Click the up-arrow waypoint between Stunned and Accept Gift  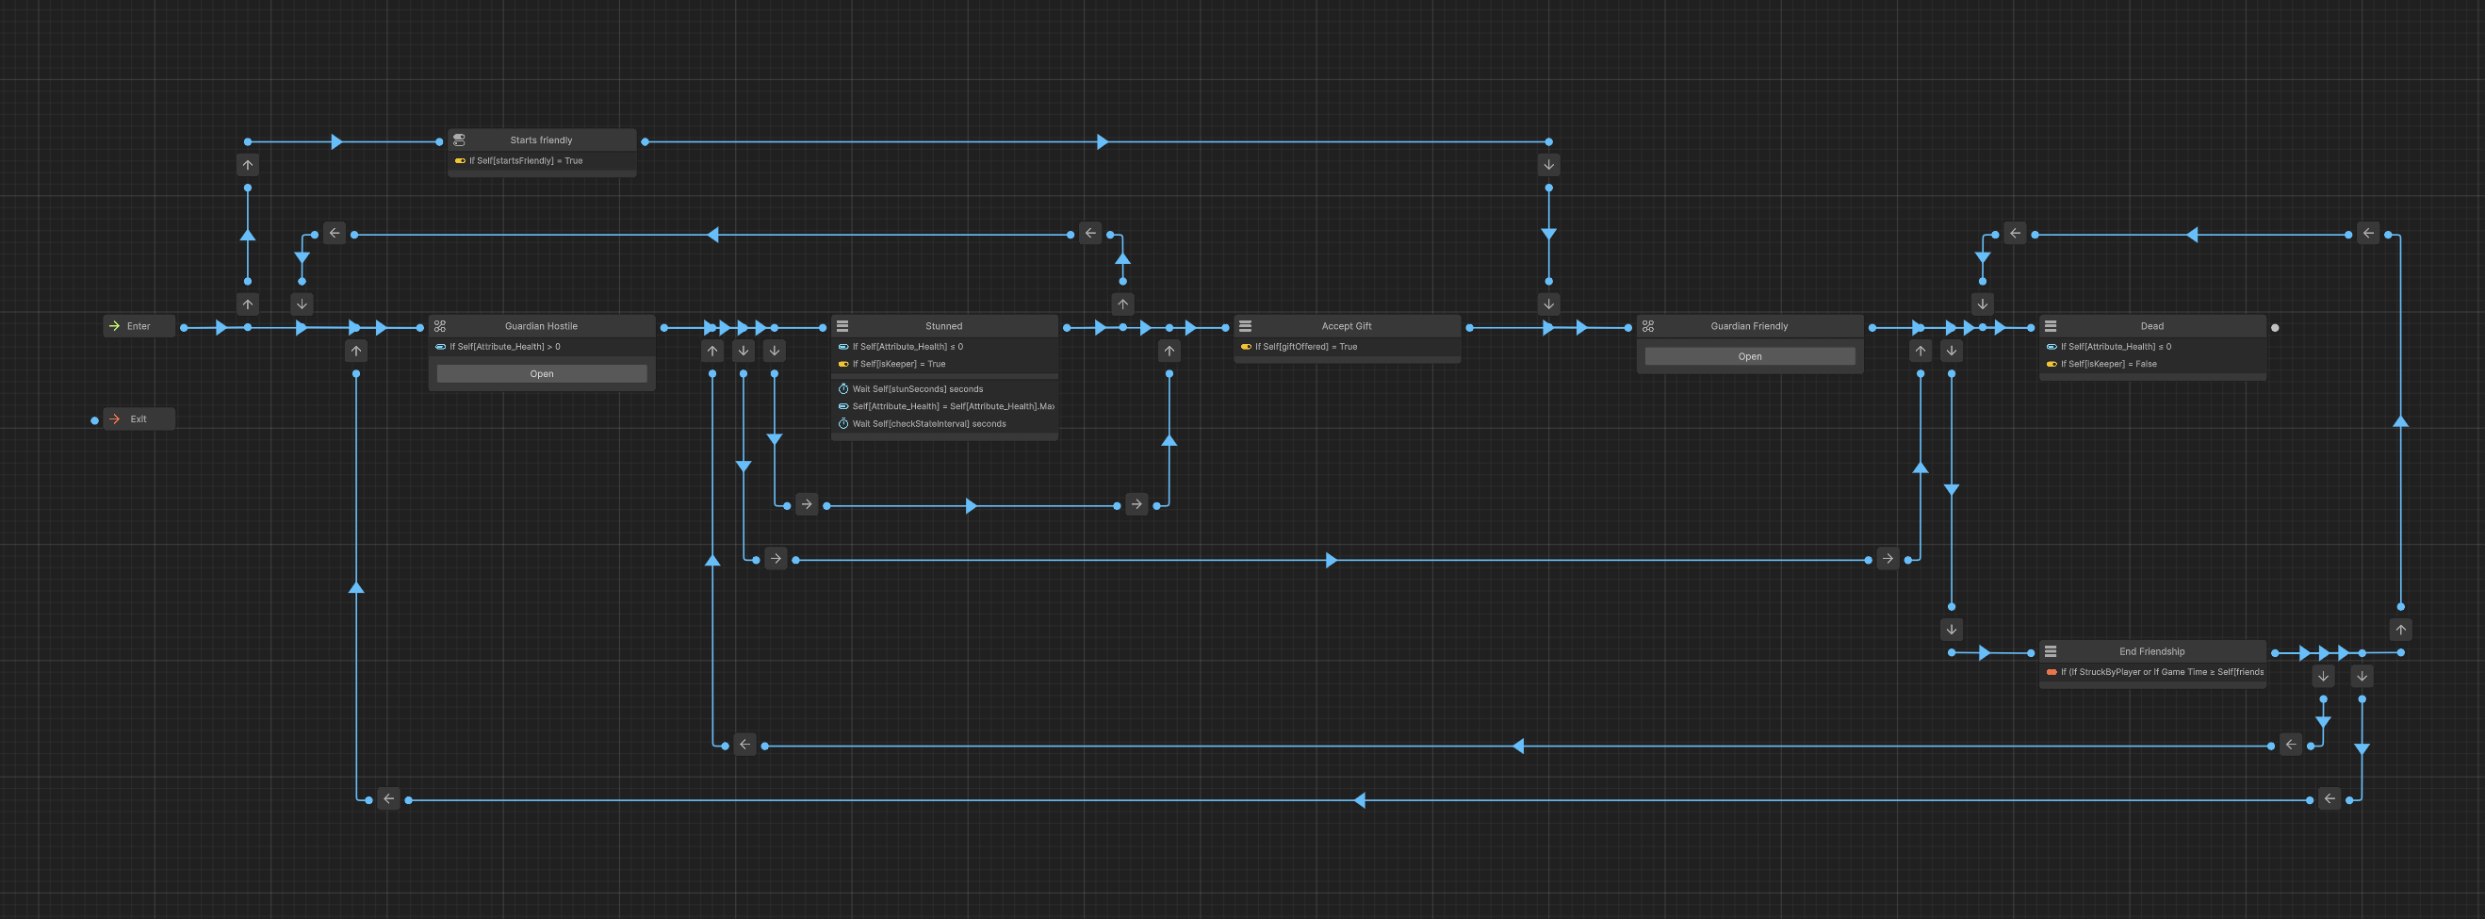(1169, 351)
